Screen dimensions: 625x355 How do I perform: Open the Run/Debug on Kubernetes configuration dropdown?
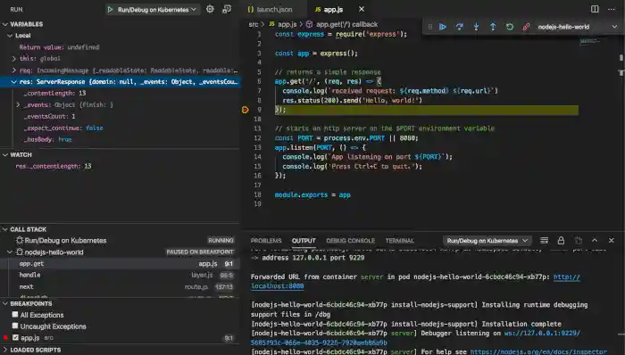(153, 9)
